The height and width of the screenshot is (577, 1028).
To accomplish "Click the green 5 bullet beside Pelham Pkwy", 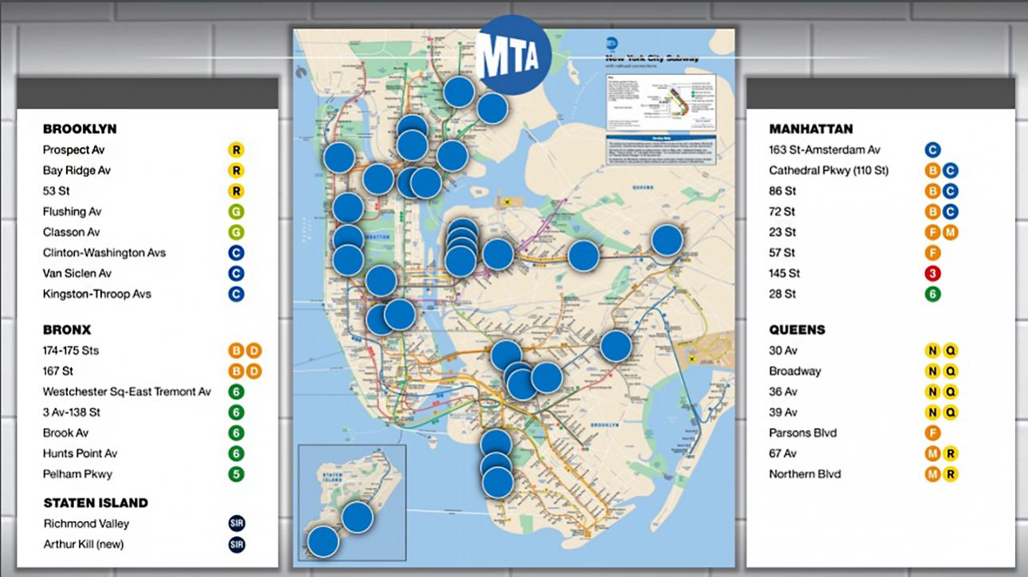I will [236, 474].
